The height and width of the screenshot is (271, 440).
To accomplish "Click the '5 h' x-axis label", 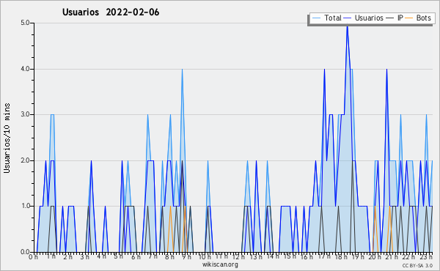I will coord(118,256).
